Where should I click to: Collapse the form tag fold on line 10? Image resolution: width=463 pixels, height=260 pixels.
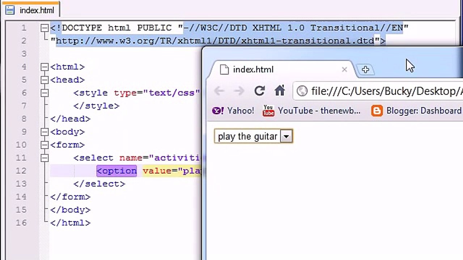point(44,145)
